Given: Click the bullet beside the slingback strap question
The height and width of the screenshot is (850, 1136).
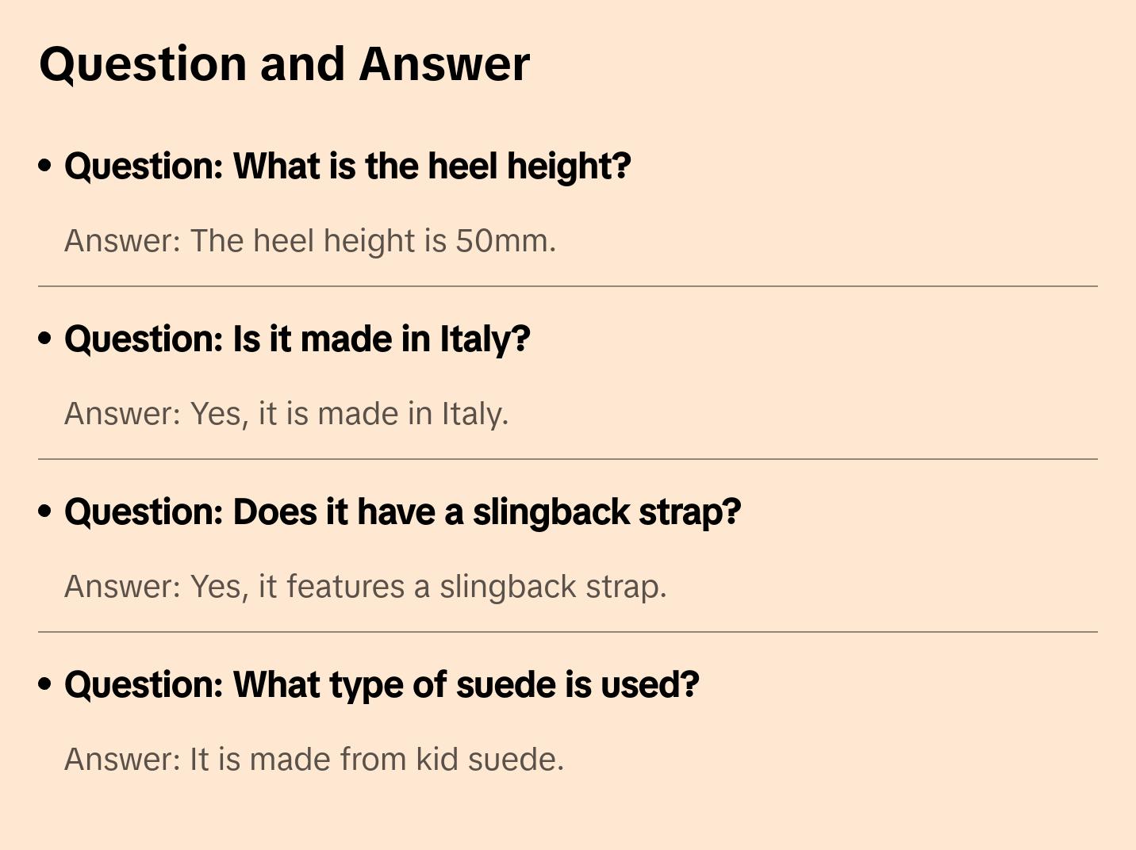Looking at the screenshot, I should click(x=45, y=511).
